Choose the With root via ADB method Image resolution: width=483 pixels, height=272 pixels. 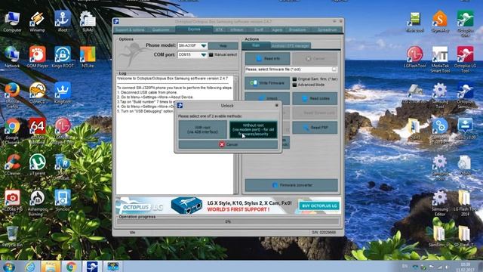pos(203,129)
